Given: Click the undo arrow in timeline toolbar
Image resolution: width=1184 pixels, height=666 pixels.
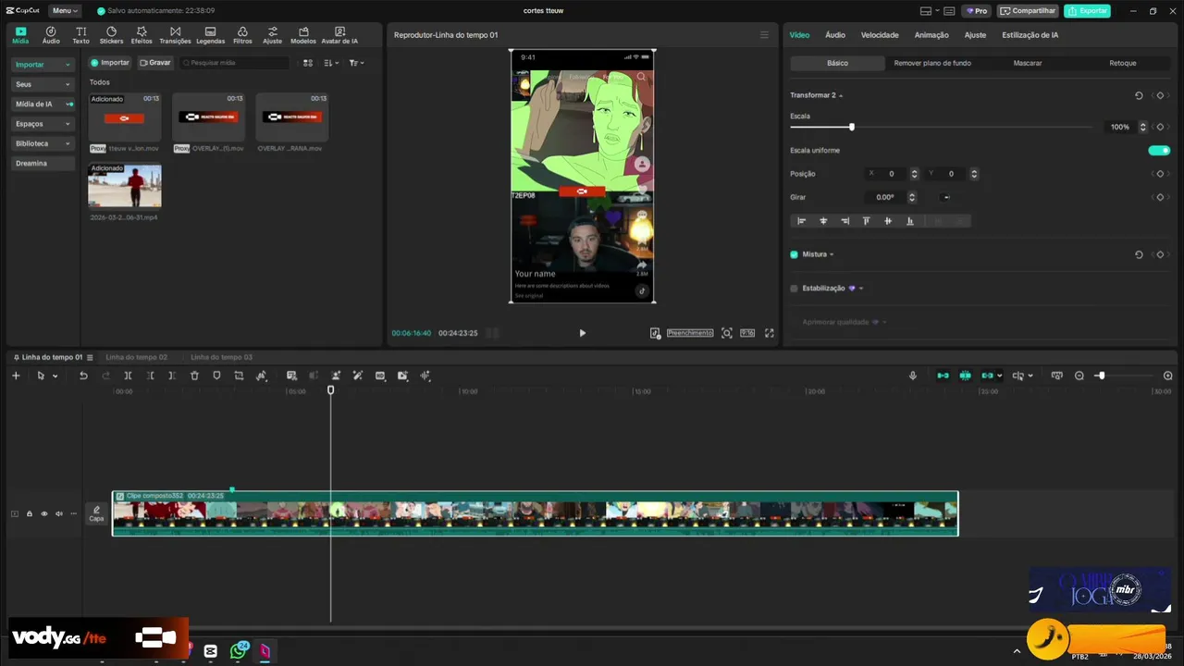Looking at the screenshot, I should 83,376.
